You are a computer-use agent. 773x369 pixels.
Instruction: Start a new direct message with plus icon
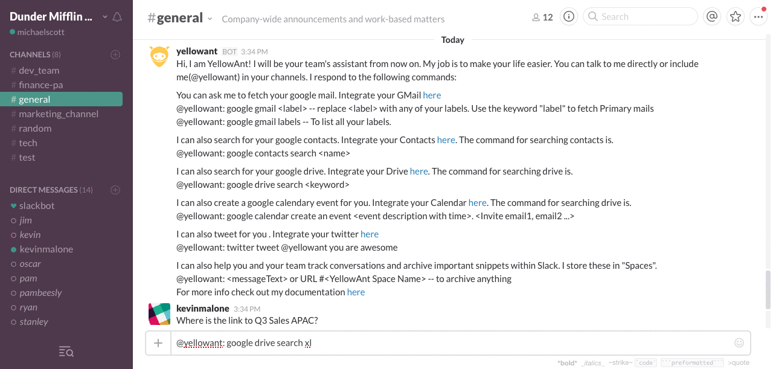(115, 190)
